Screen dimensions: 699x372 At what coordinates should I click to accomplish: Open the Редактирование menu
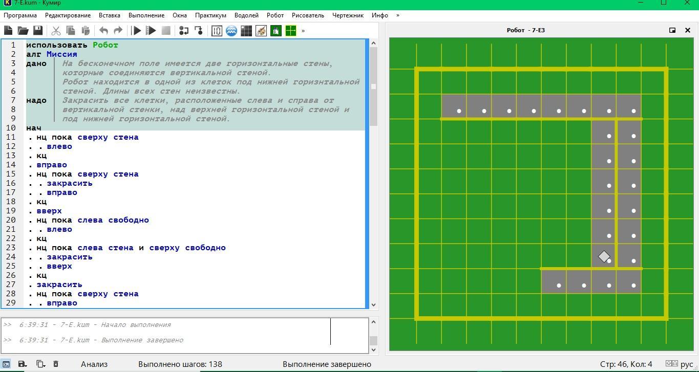[x=68, y=15]
